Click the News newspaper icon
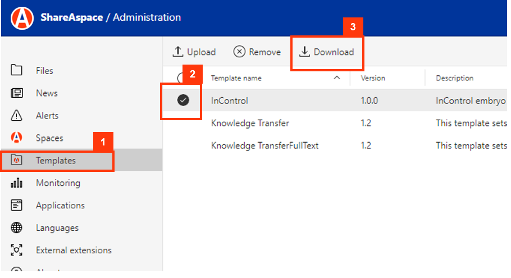511x278 pixels. (x=16, y=93)
